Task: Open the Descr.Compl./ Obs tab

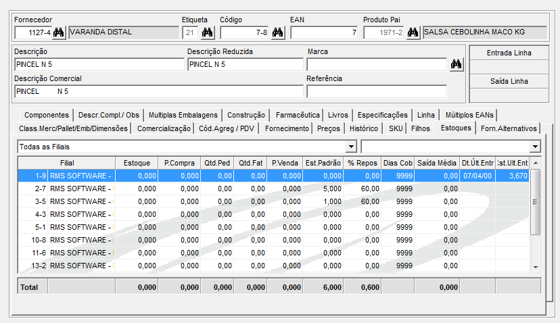Action: tap(109, 115)
